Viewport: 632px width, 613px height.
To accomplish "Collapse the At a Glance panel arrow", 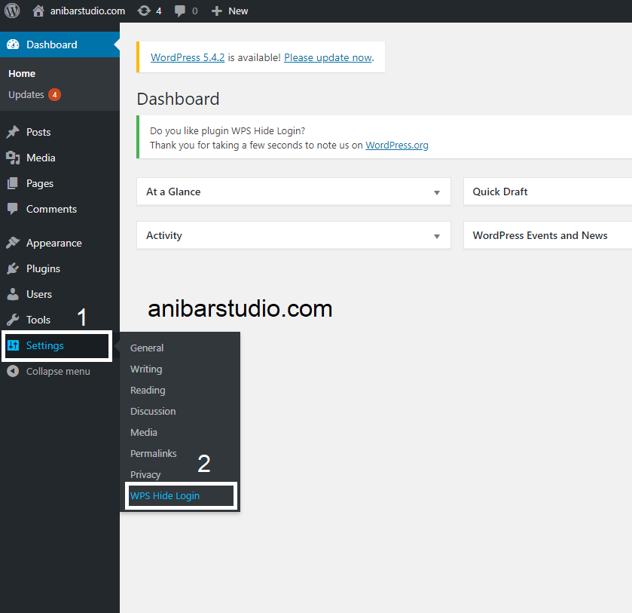I will coord(436,192).
